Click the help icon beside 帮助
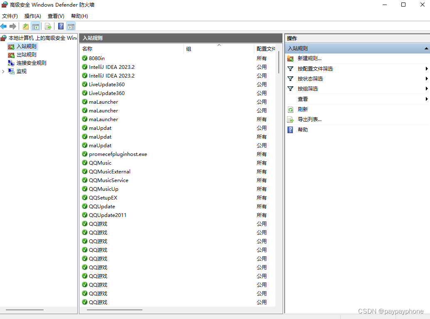This screenshot has height=319, width=430. pos(290,130)
